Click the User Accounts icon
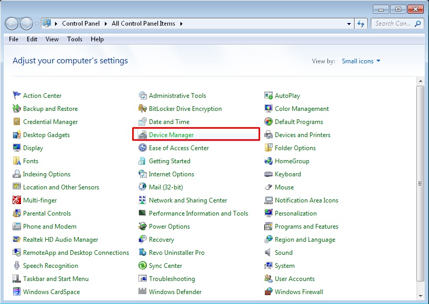 point(269,278)
